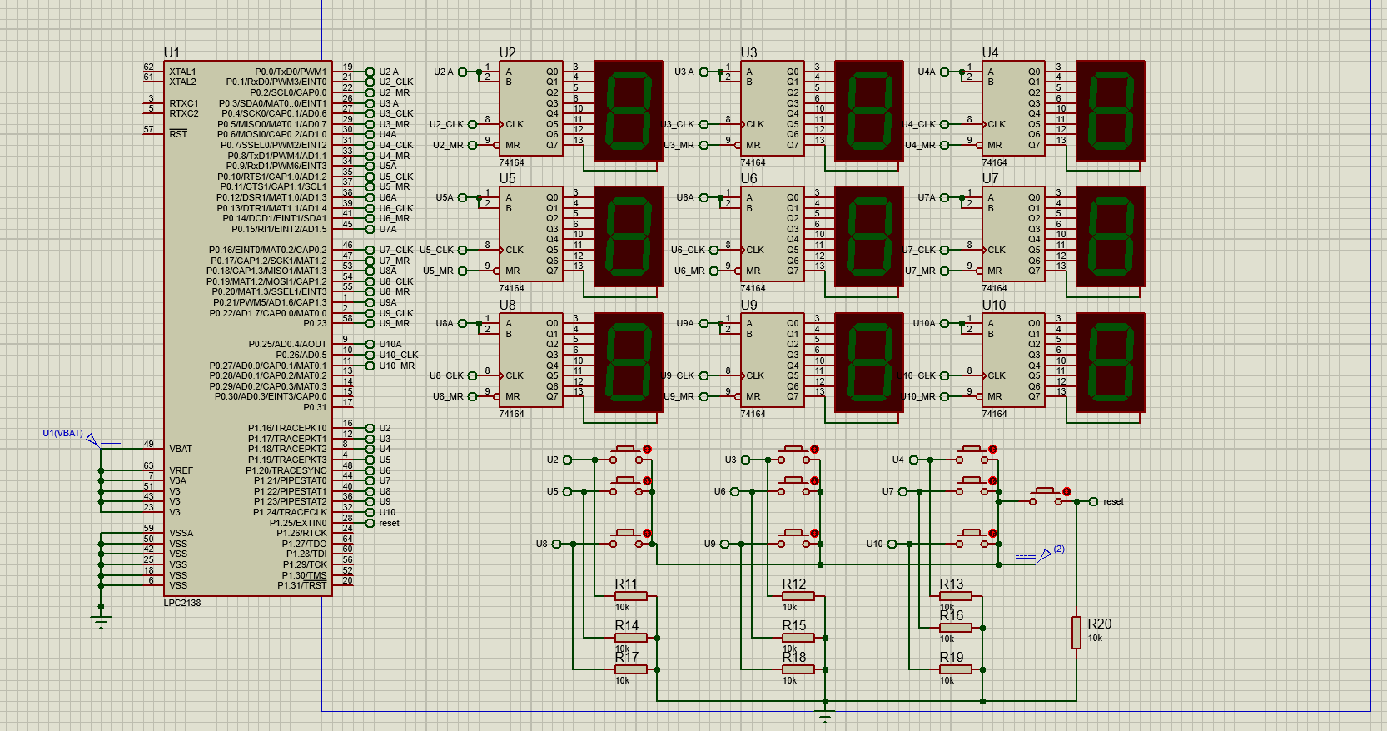Click the reset terminal label near R20
1387x731 pixels.
pyautogui.click(x=1113, y=501)
